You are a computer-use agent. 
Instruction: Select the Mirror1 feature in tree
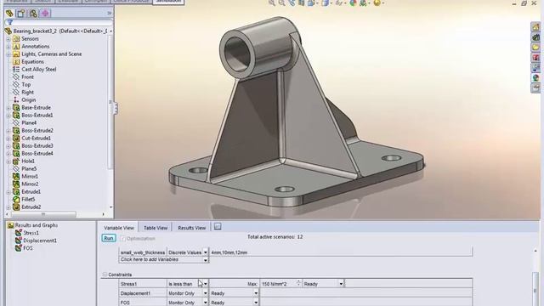[30, 176]
